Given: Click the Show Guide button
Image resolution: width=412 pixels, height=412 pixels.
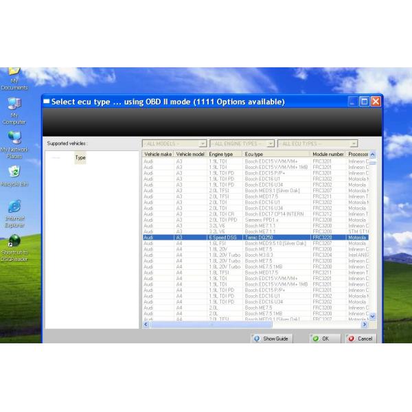Looking at the screenshot, I should [271, 339].
